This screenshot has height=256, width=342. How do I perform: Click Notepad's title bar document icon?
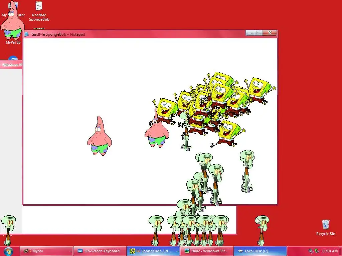click(27, 34)
